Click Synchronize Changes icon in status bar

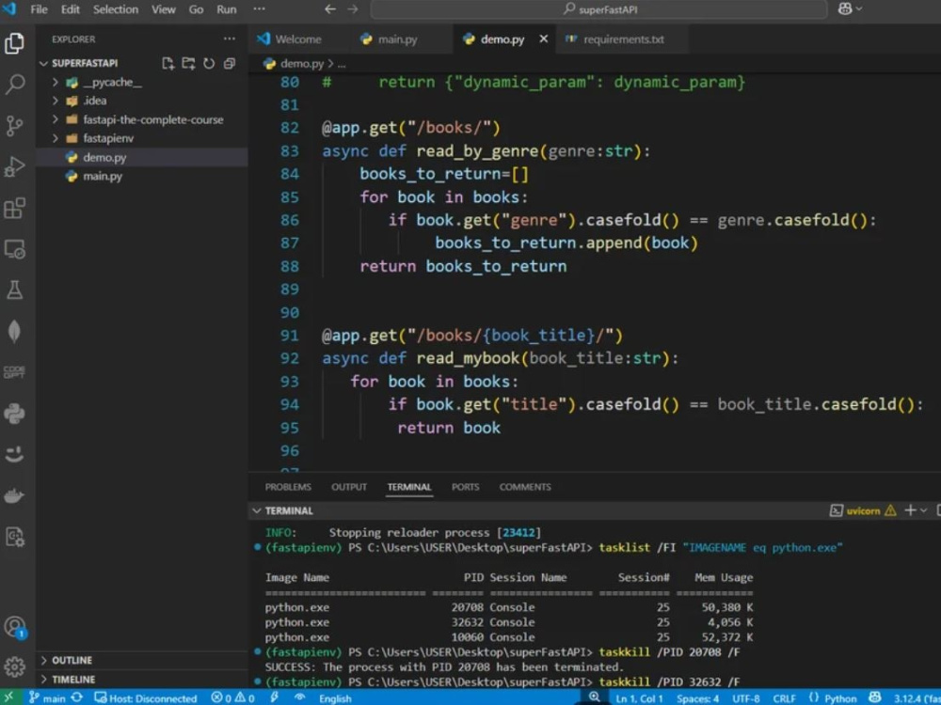coord(77,697)
